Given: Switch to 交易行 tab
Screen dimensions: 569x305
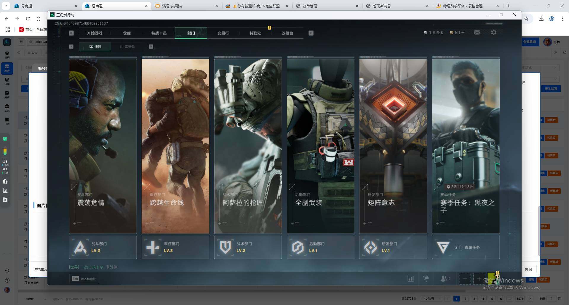Looking at the screenshot, I should pos(223,33).
